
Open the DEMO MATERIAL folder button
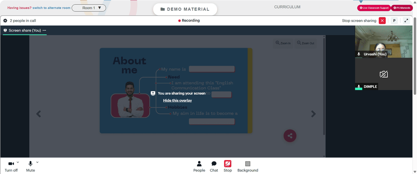[x=185, y=9]
